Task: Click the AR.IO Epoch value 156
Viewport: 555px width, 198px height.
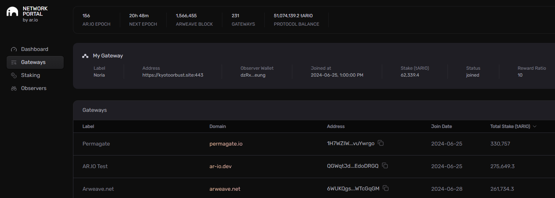Action: 86,16
